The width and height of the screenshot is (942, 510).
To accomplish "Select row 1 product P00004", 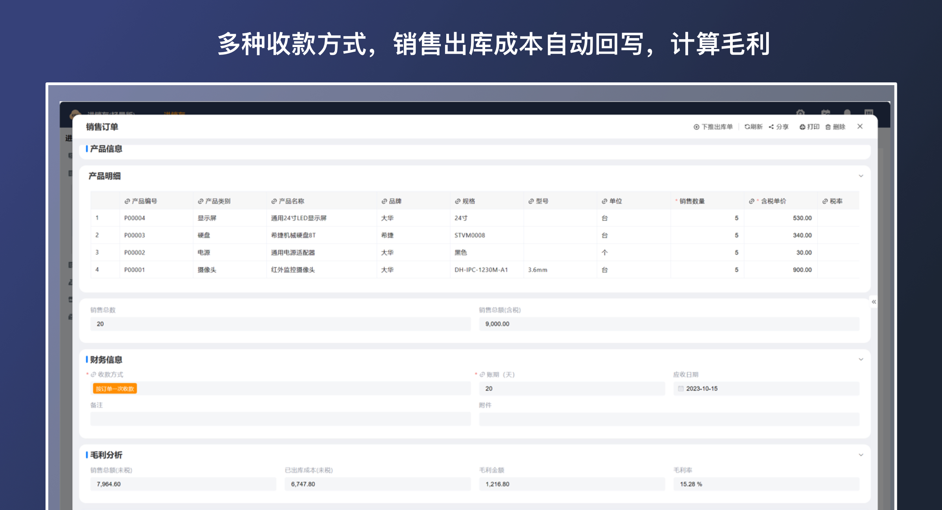I will pos(135,218).
